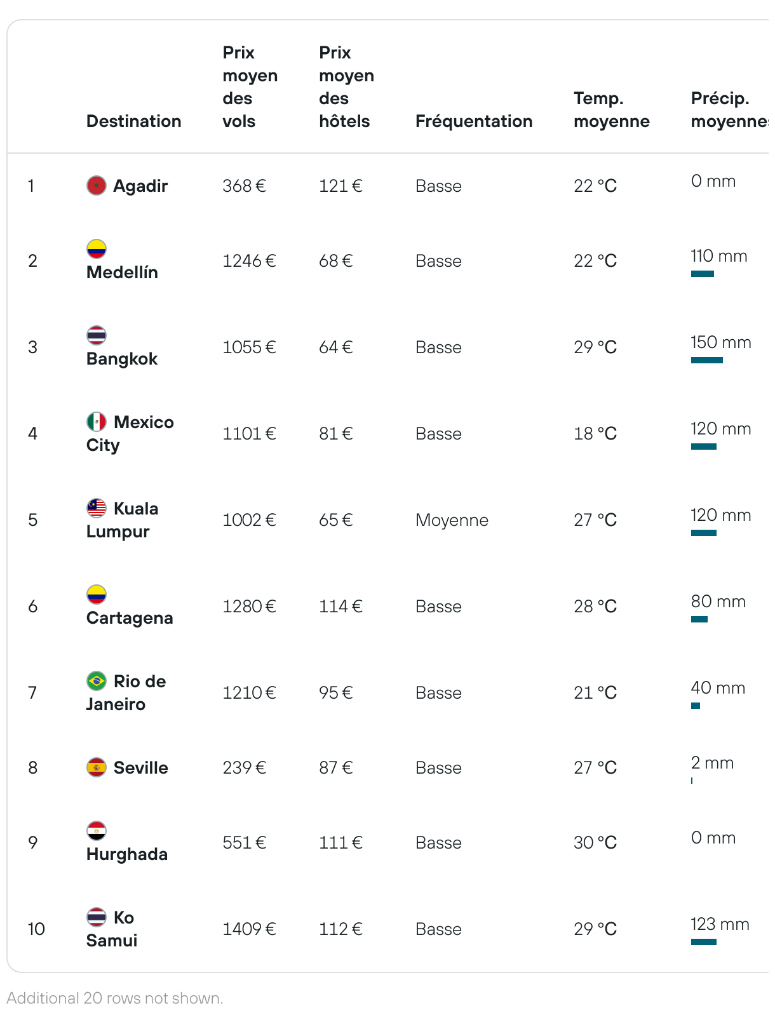Click the Brazil flag beside Rio de Janeiro
Image resolution: width=775 pixels, height=1015 pixels.
click(x=97, y=681)
